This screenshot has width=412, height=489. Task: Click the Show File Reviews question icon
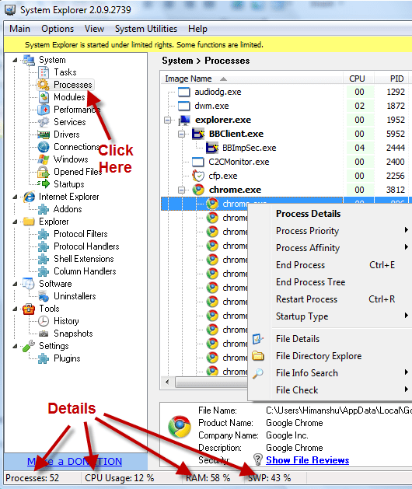click(257, 459)
